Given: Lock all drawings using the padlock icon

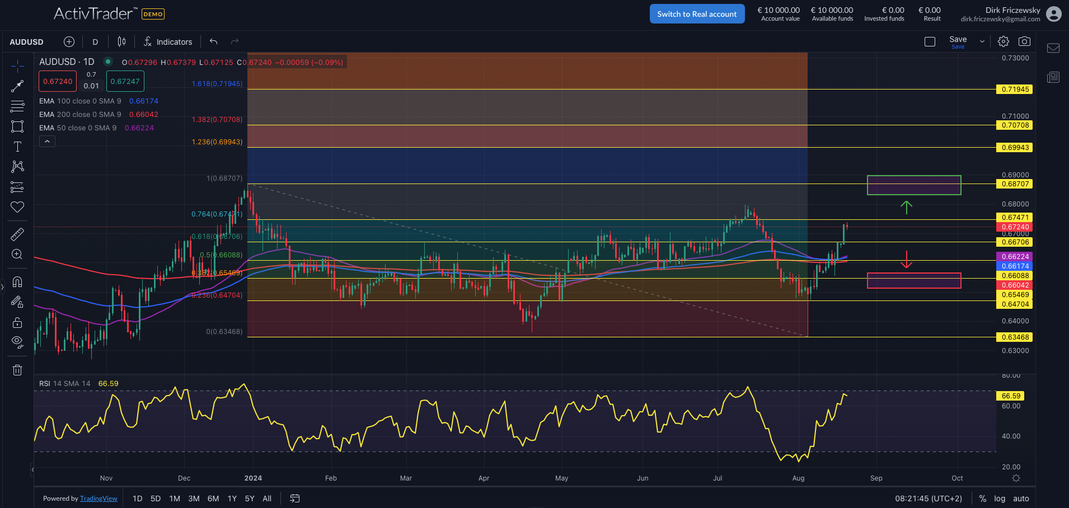Looking at the screenshot, I should click(17, 322).
